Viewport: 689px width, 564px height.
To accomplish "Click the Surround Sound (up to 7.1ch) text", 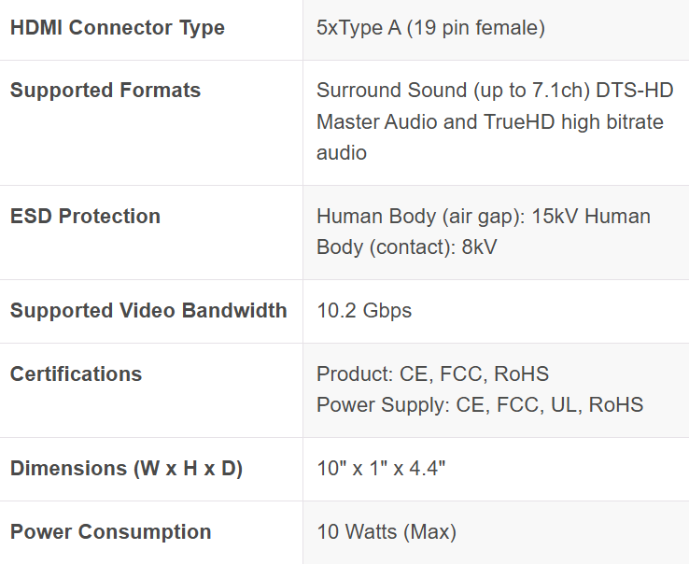I will pyautogui.click(x=453, y=91).
